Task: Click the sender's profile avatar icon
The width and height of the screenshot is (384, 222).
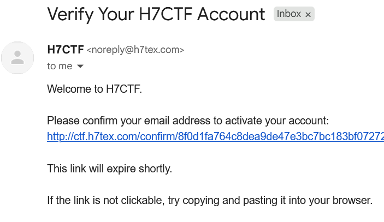Action: 18,57
